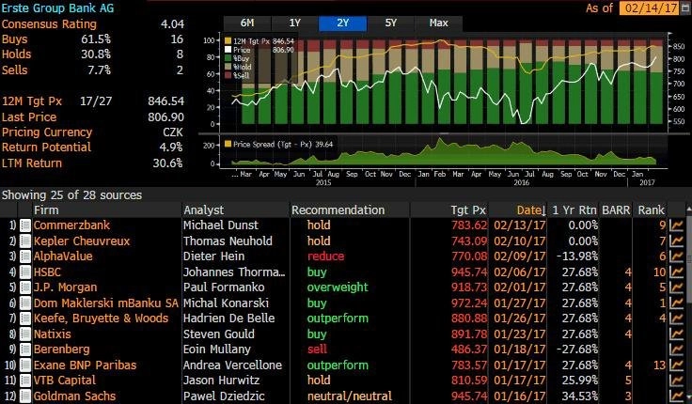Open the J.P. Morgan report document icon
The image size is (692, 404).
(x=25, y=287)
